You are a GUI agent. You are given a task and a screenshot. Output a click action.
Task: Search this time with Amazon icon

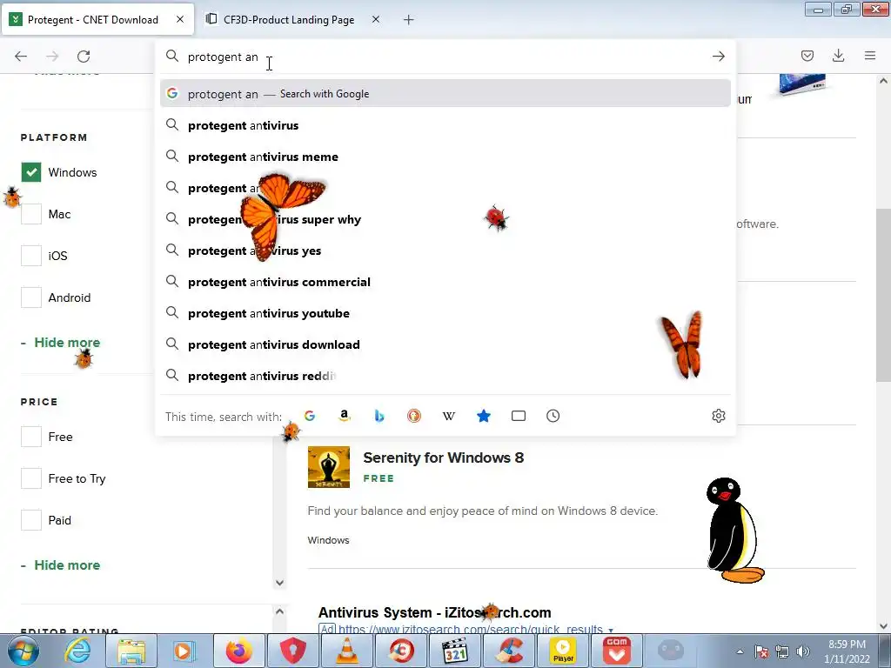pyautogui.click(x=345, y=416)
